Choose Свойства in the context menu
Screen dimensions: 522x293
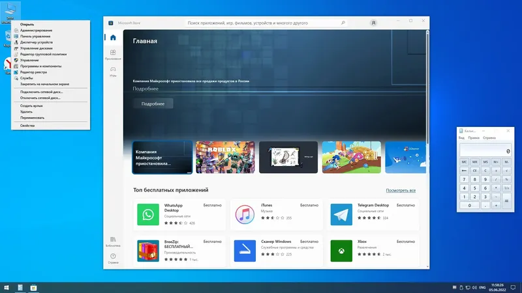tap(51, 126)
